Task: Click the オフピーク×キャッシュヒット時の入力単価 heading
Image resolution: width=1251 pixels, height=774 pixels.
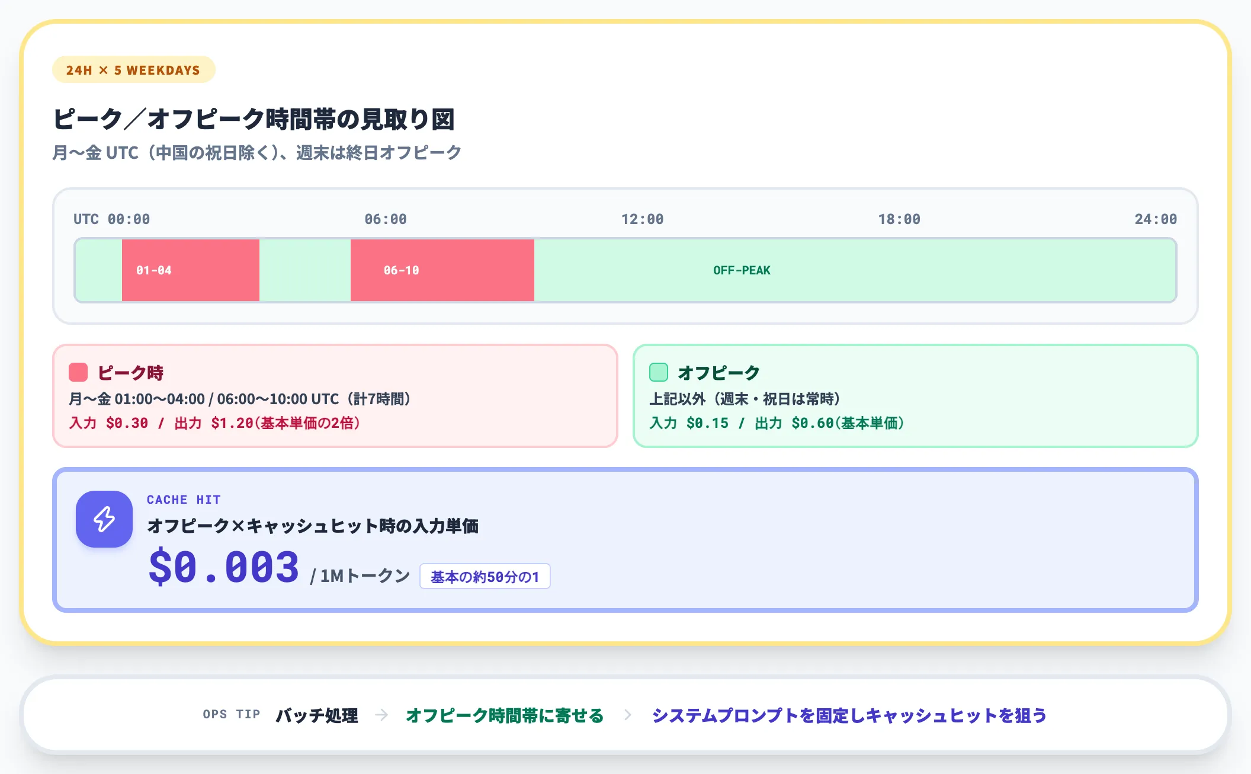Action: pos(313,526)
